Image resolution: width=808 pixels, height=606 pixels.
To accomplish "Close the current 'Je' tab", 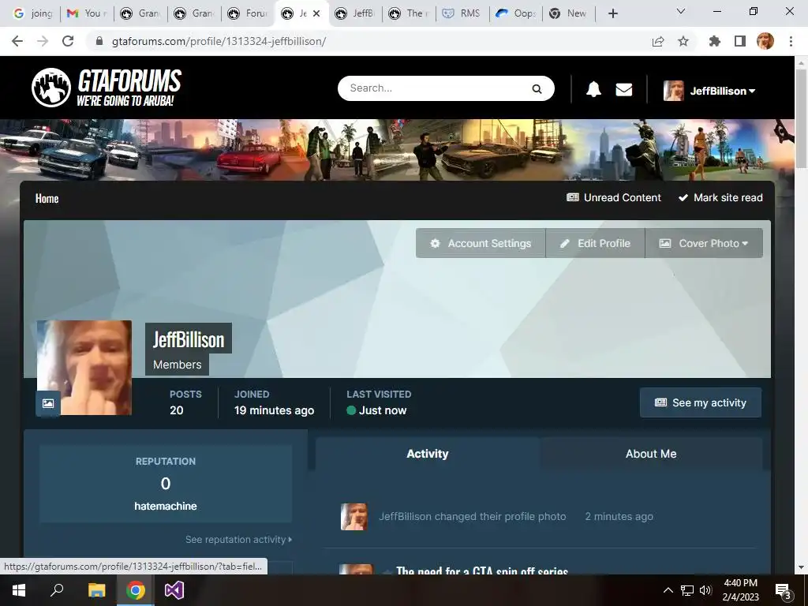I will [316, 13].
